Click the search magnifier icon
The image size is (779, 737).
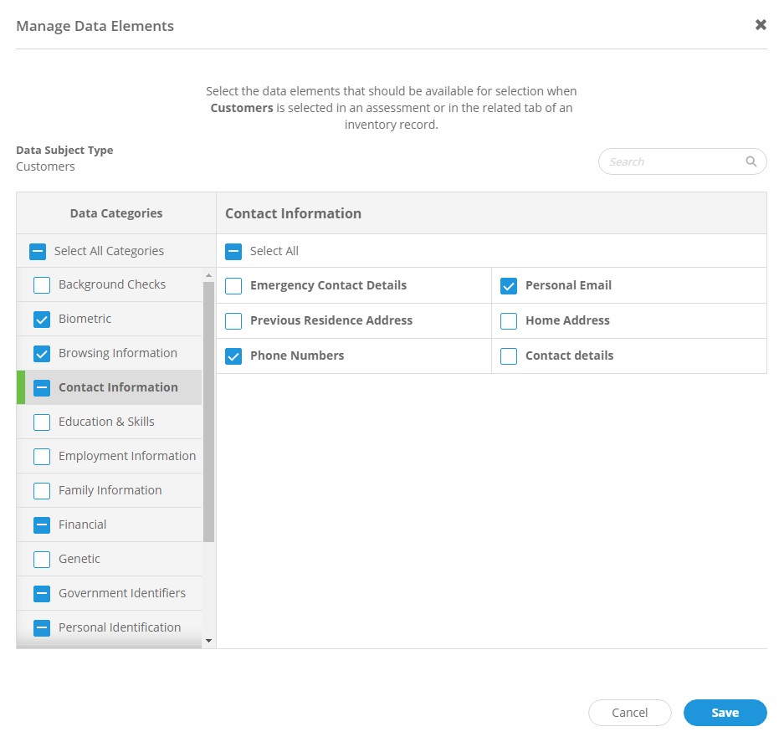pos(751,161)
